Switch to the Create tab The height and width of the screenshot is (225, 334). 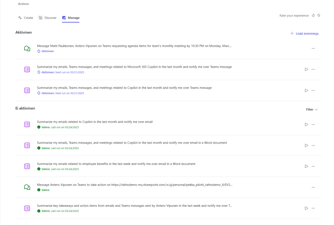tap(25, 18)
